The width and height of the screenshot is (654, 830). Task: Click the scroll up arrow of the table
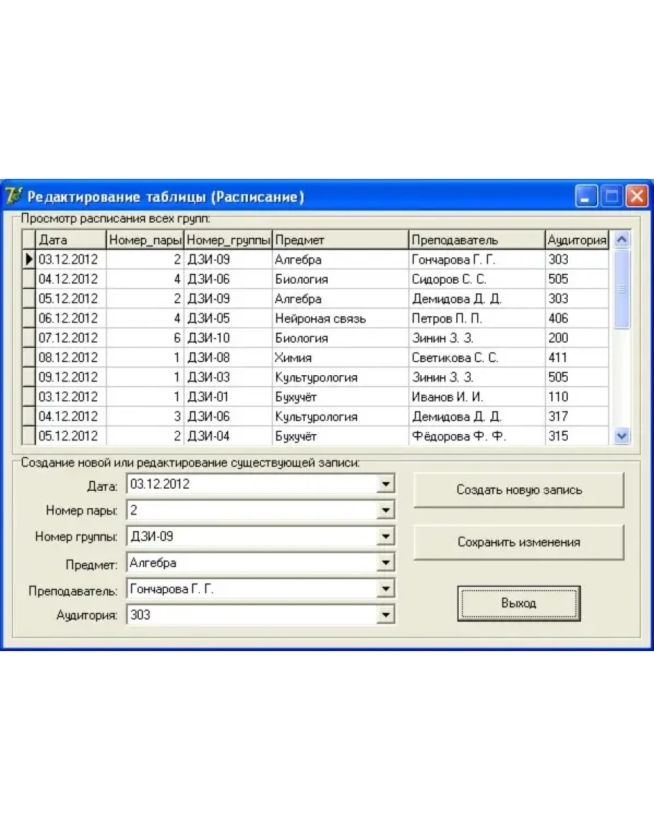(622, 240)
